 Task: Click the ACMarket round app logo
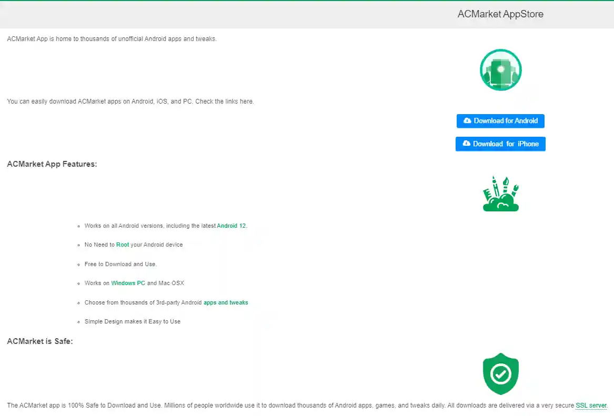500,70
